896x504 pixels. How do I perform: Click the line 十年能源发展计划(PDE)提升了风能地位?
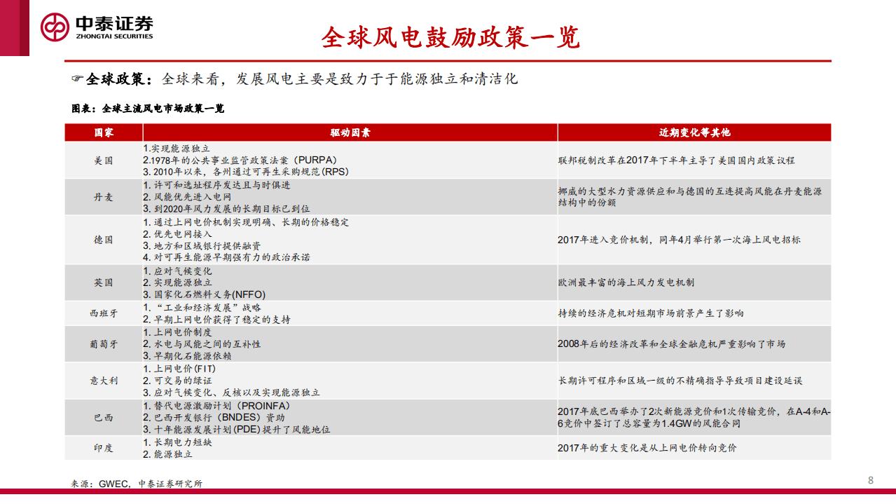[x=236, y=429]
